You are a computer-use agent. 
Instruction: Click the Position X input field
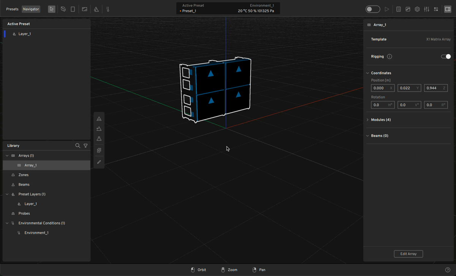(380, 88)
